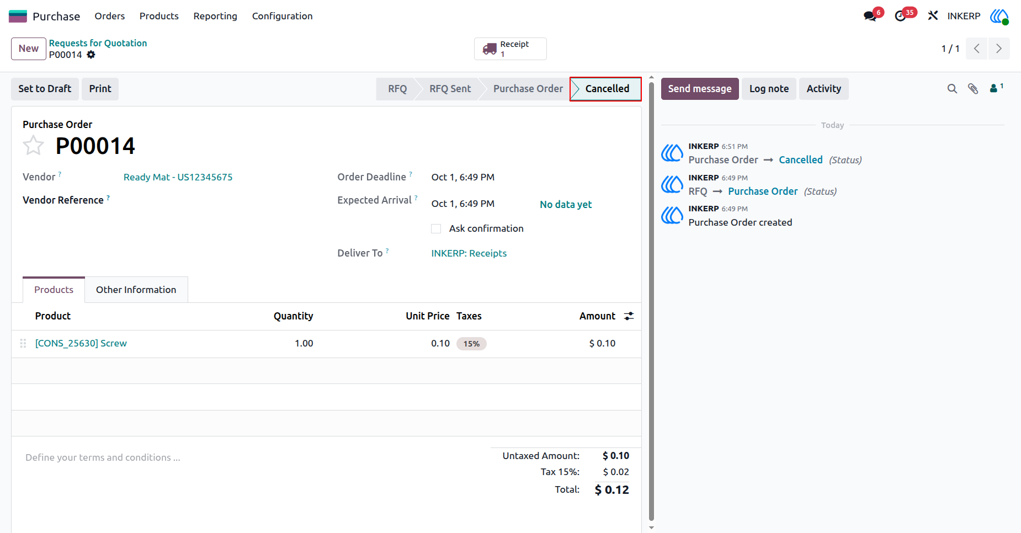Go back to Requests for Quotation

(x=98, y=43)
